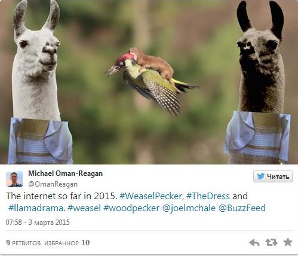View the 9 ретвитов count
Screen dimensions: 298x256
click(23, 243)
